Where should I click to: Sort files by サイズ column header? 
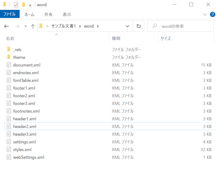(165, 39)
